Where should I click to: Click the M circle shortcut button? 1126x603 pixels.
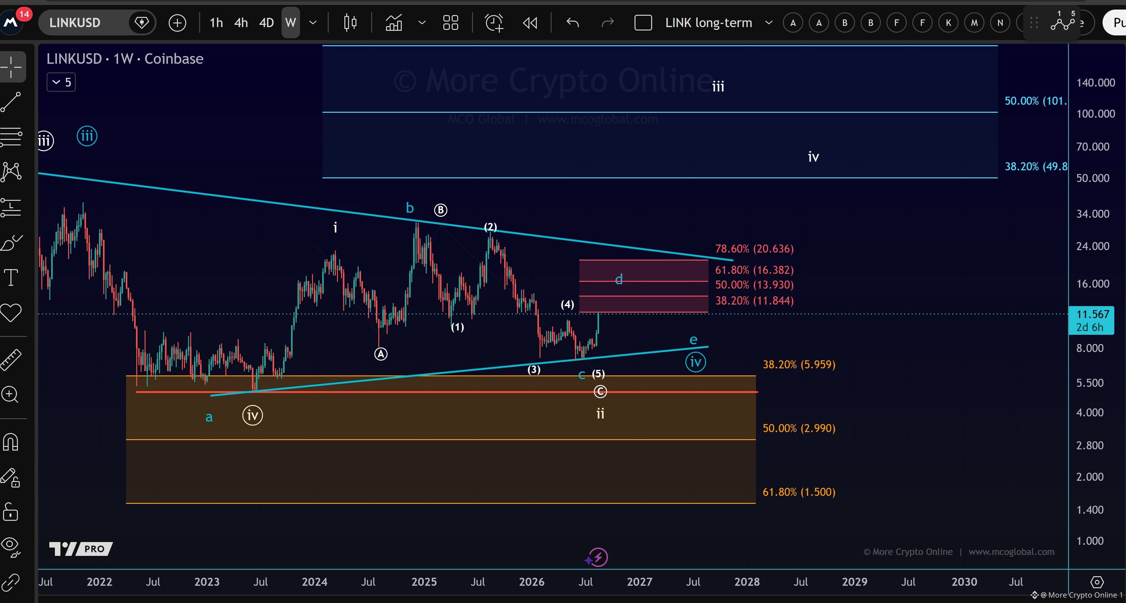[974, 23]
